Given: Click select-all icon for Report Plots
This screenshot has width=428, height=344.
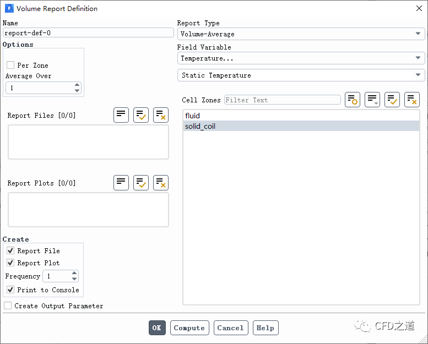Looking at the screenshot, I should click(x=141, y=183).
